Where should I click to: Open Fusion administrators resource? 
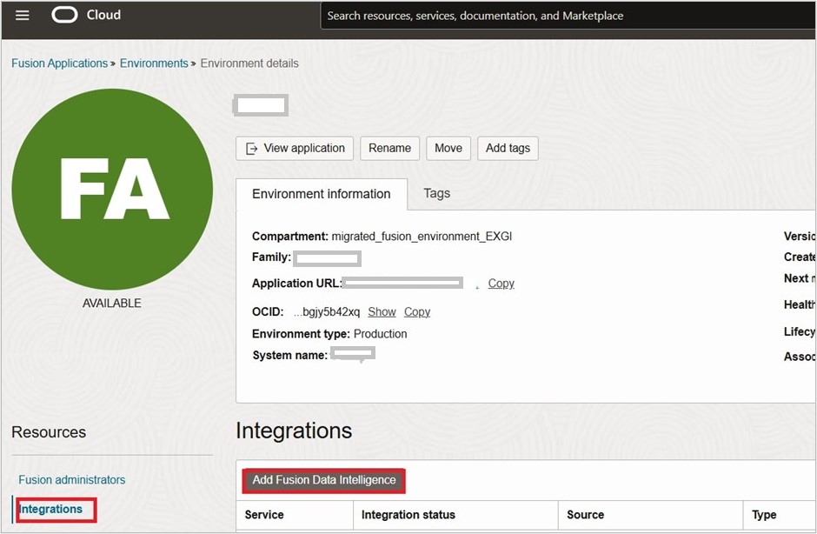[72, 479]
